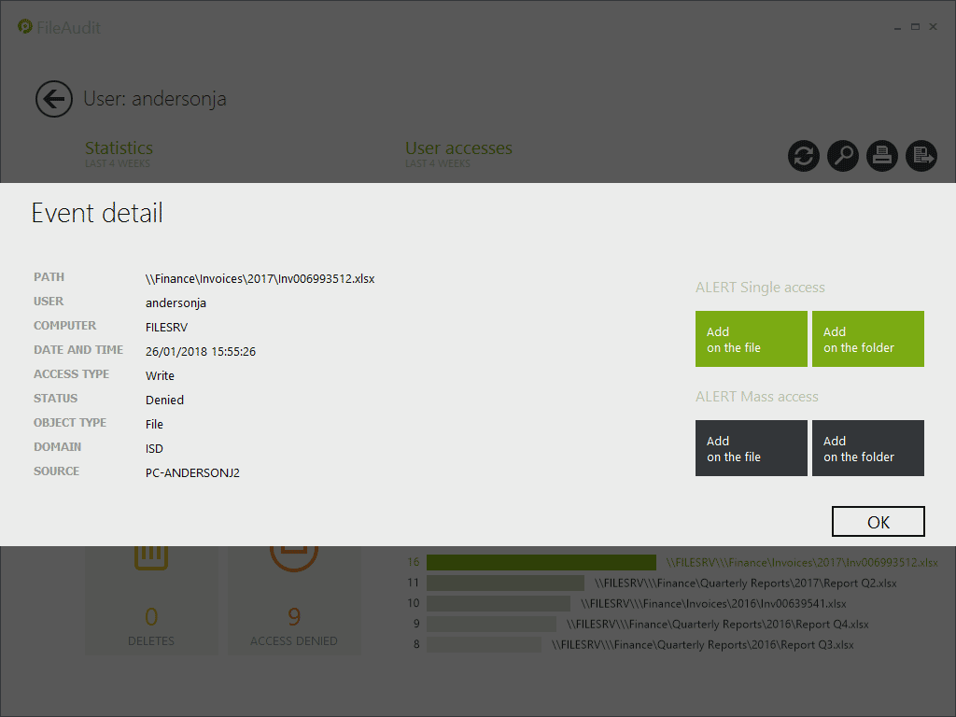Click the print icon
956x717 pixels.
[x=882, y=156]
